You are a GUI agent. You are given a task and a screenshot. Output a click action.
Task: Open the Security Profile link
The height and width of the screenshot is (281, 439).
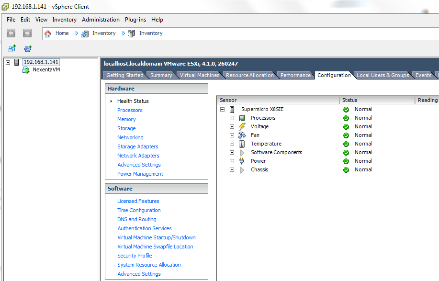coord(135,256)
